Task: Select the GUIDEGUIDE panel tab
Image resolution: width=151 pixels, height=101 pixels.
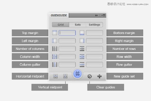Action: (x=59, y=15)
